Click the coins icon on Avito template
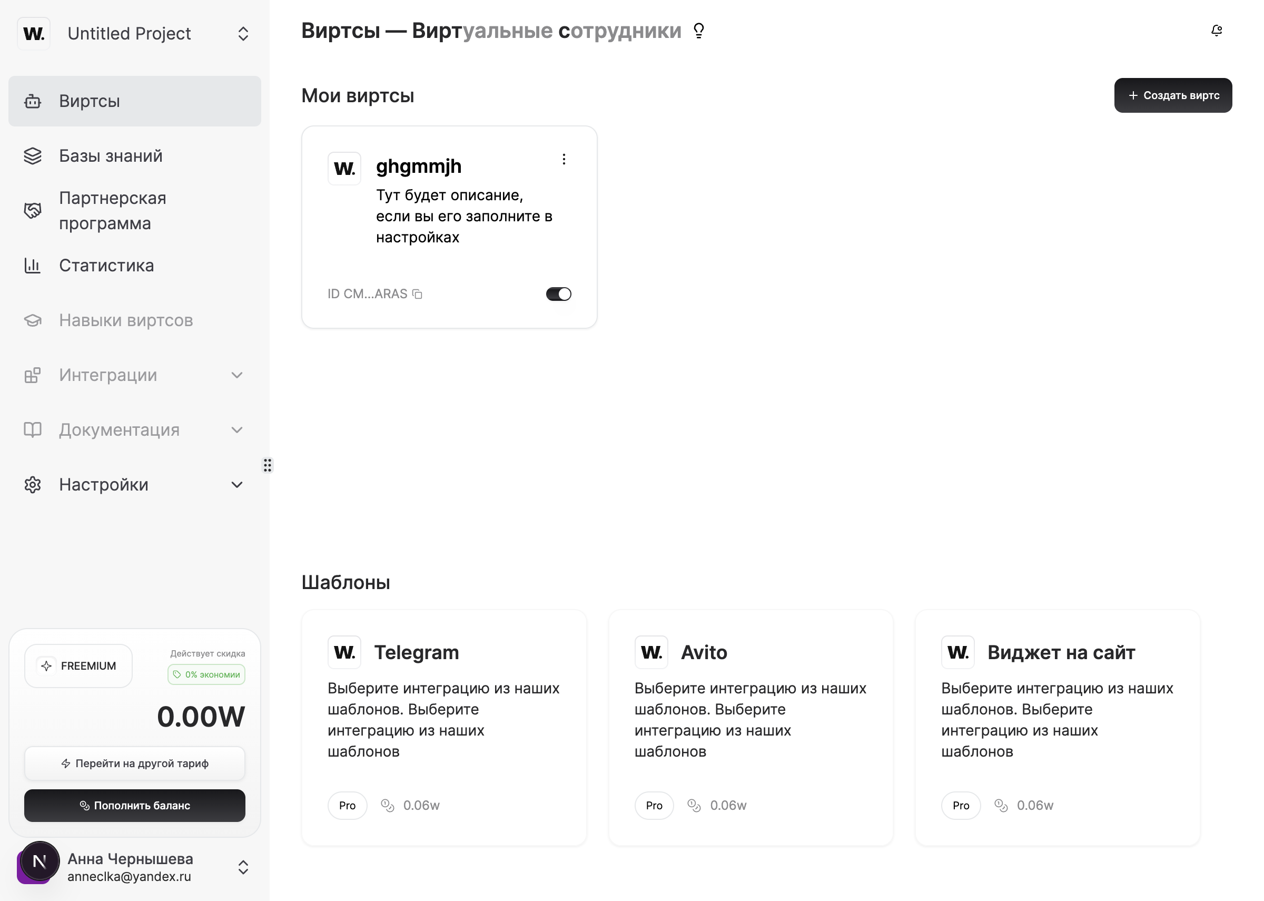 [x=694, y=806]
